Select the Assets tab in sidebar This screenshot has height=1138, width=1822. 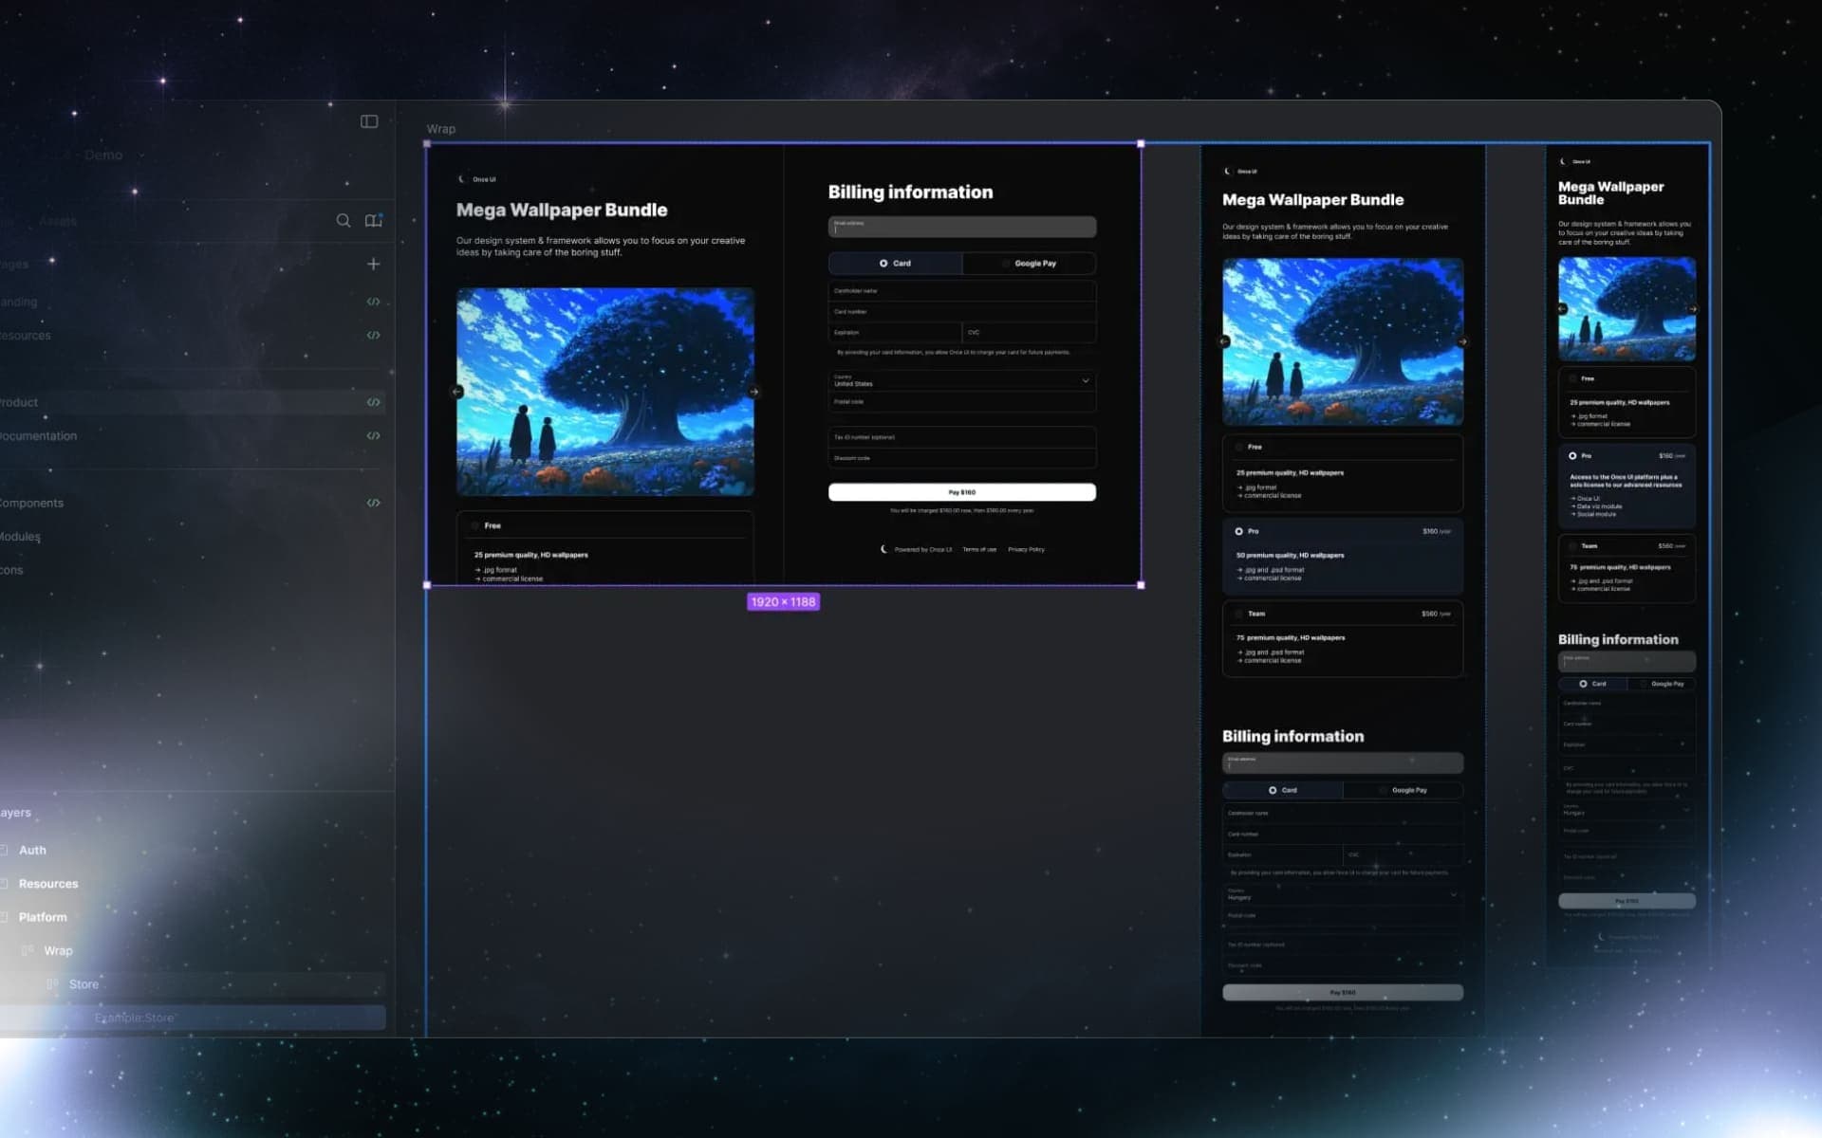click(x=57, y=221)
